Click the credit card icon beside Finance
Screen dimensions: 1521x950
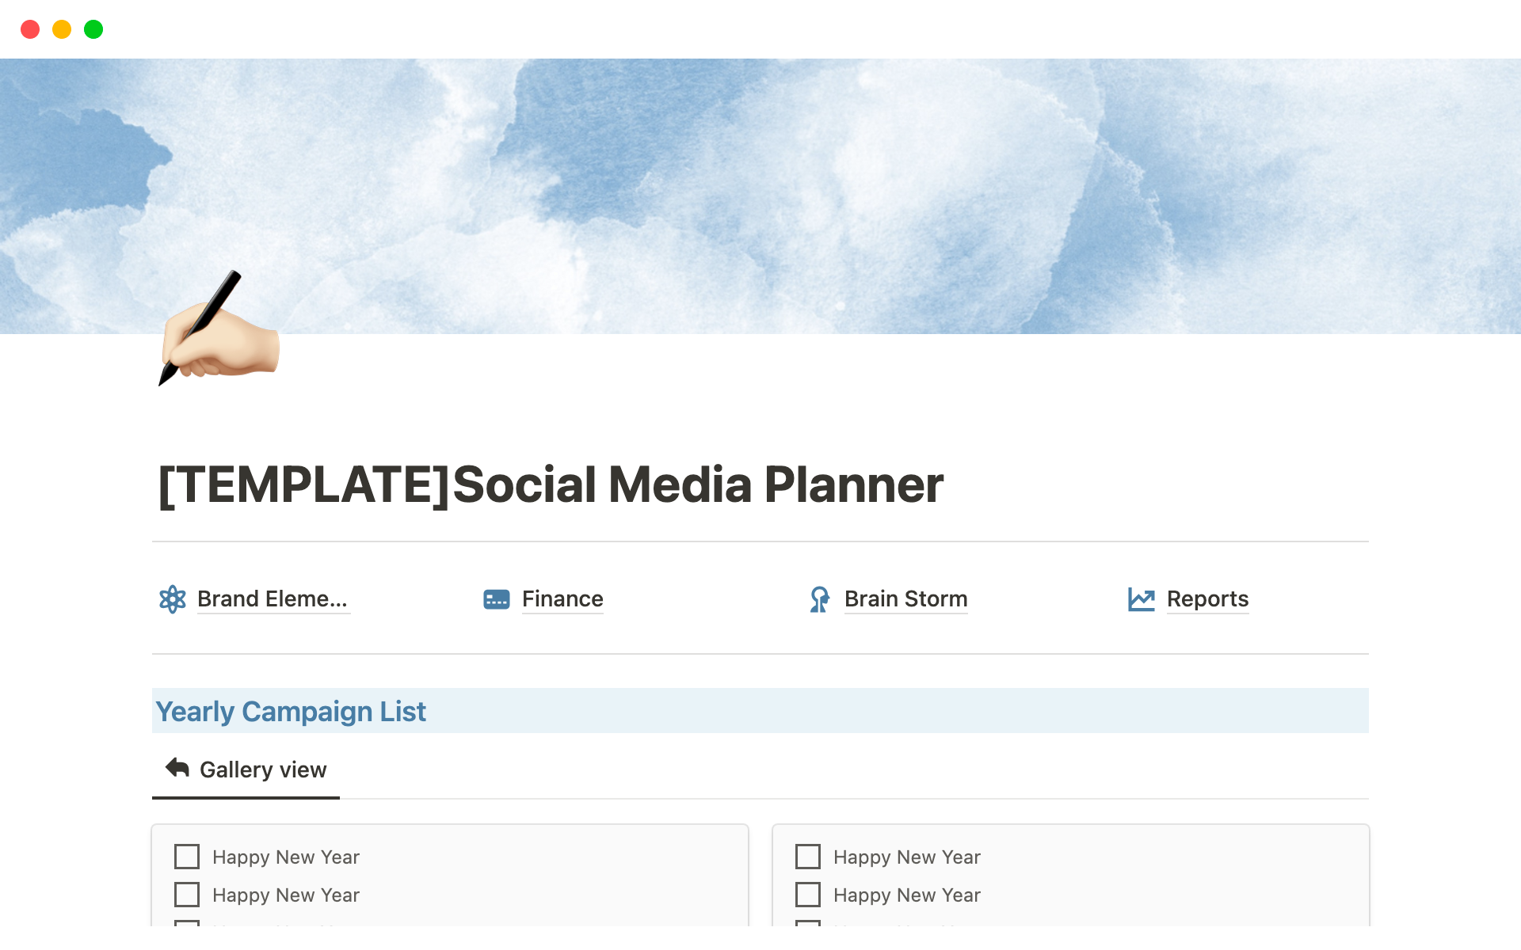tap(495, 599)
